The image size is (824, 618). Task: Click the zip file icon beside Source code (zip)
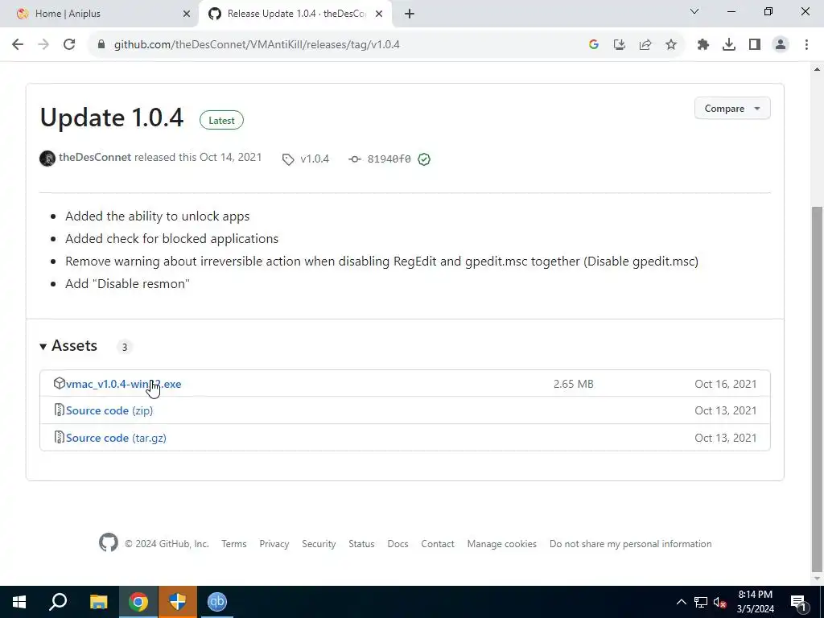pyautogui.click(x=60, y=410)
